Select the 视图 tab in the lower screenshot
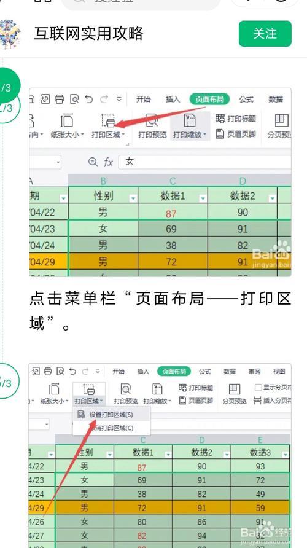This screenshot has height=548, width=307. (x=279, y=371)
